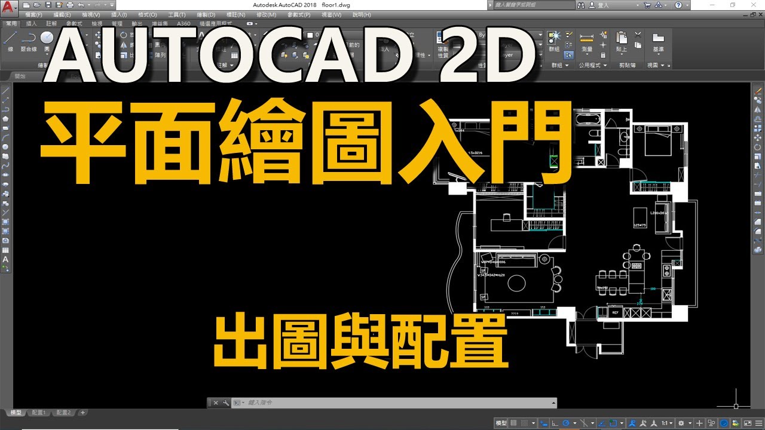Open the AutoCAD application menu logo

(8, 8)
